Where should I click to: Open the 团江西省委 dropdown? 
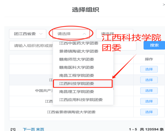(x=28, y=34)
